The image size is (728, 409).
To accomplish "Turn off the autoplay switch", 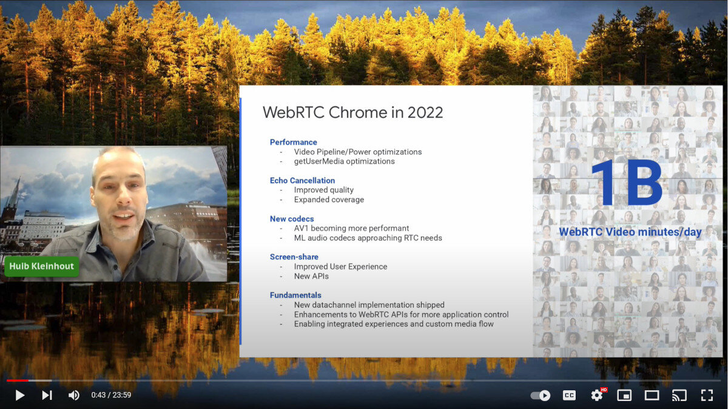I will [x=539, y=395].
